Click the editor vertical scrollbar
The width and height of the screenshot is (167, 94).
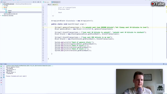[x=166, y=40]
